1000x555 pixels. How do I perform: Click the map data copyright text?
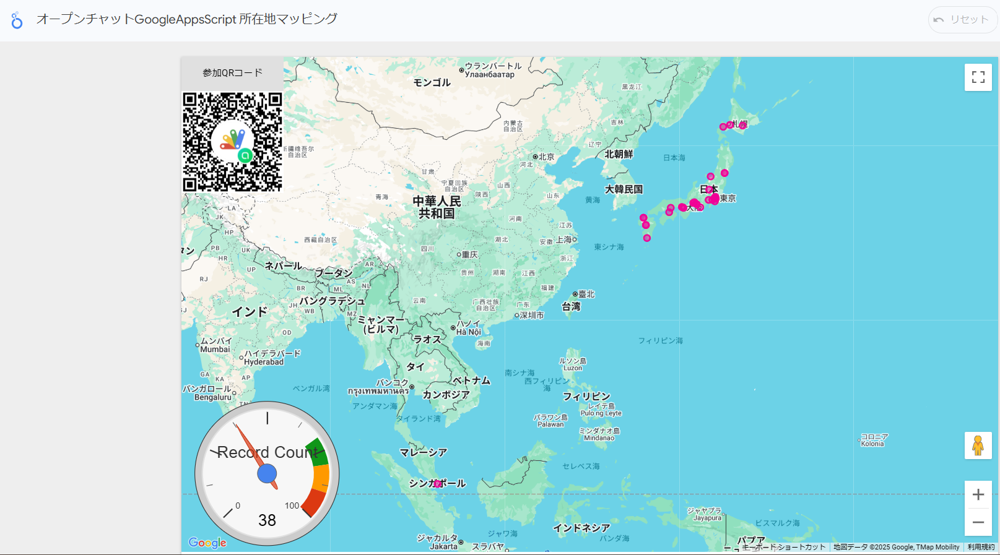pos(896,547)
